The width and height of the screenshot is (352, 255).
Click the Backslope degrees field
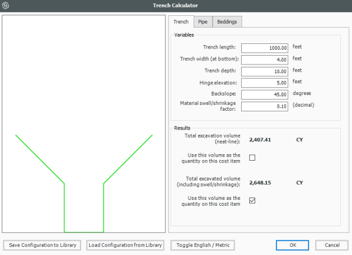265,94
